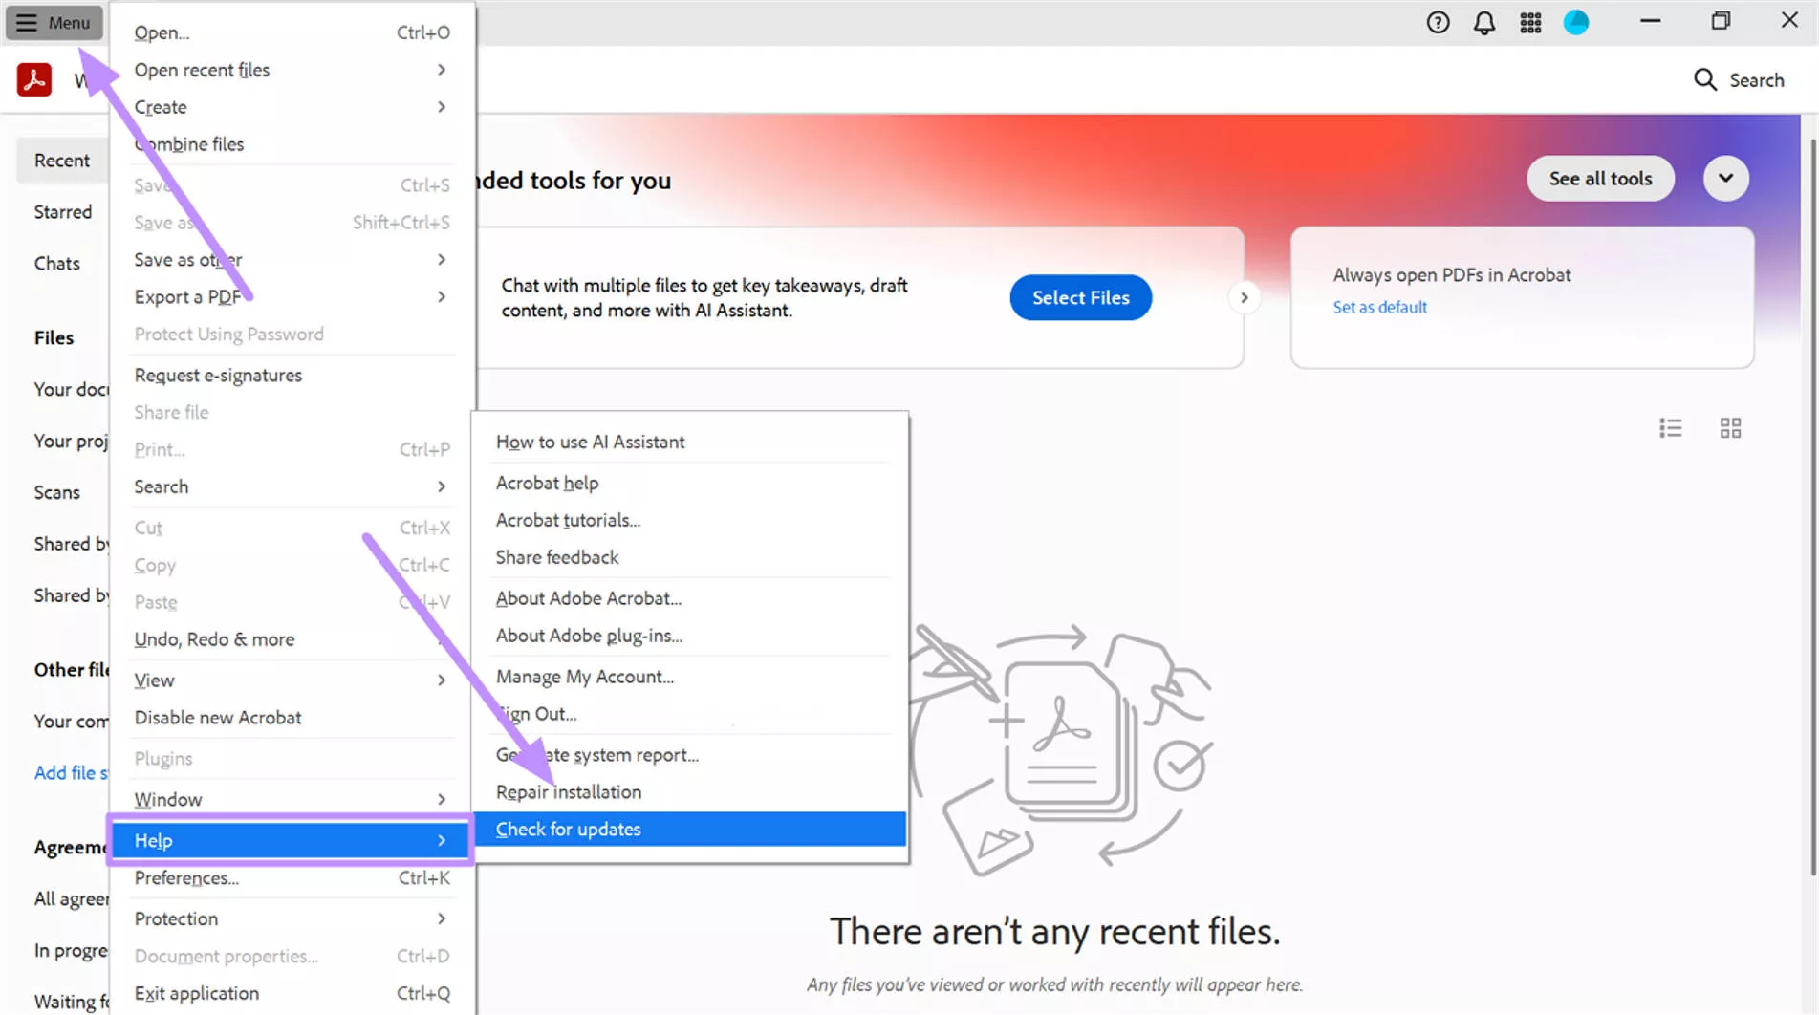Expand Export a PDF submenu
Screen dimensions: 1819x1015
pos(442,297)
